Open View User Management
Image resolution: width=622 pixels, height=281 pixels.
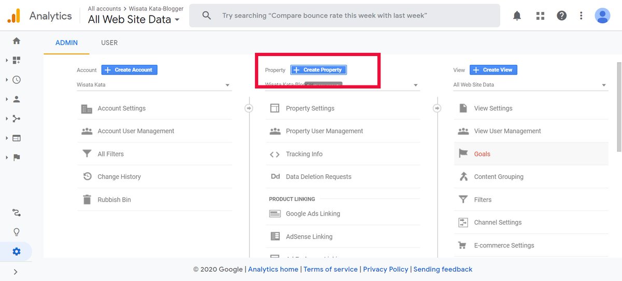pyautogui.click(x=531, y=131)
